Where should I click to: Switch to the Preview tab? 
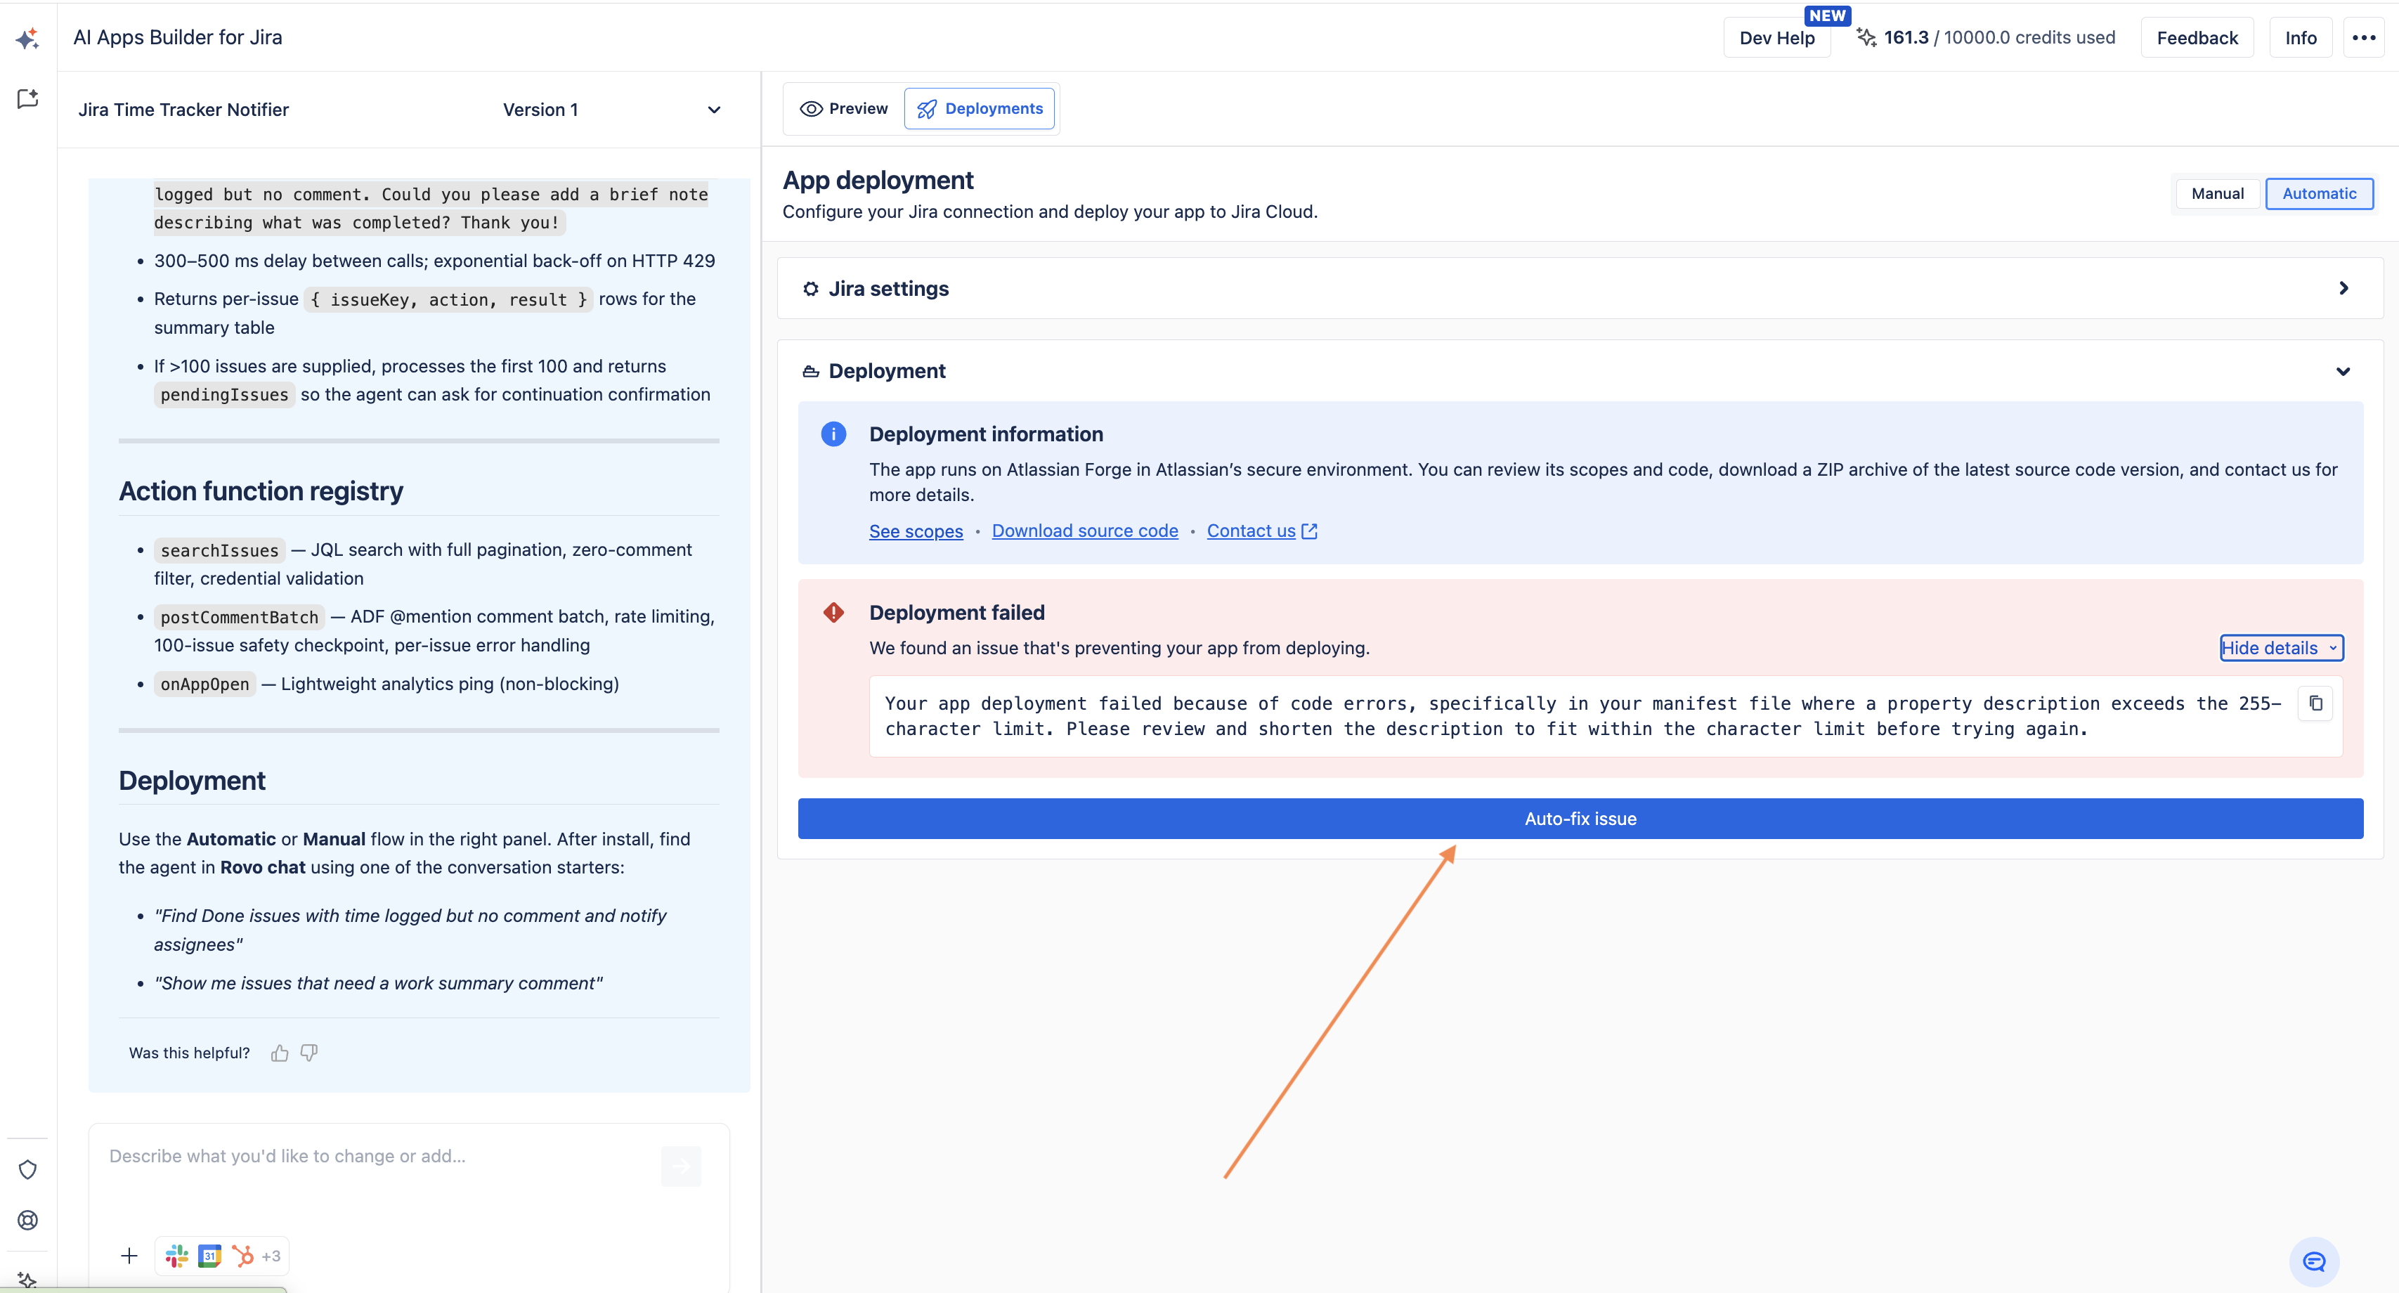pyautogui.click(x=845, y=109)
